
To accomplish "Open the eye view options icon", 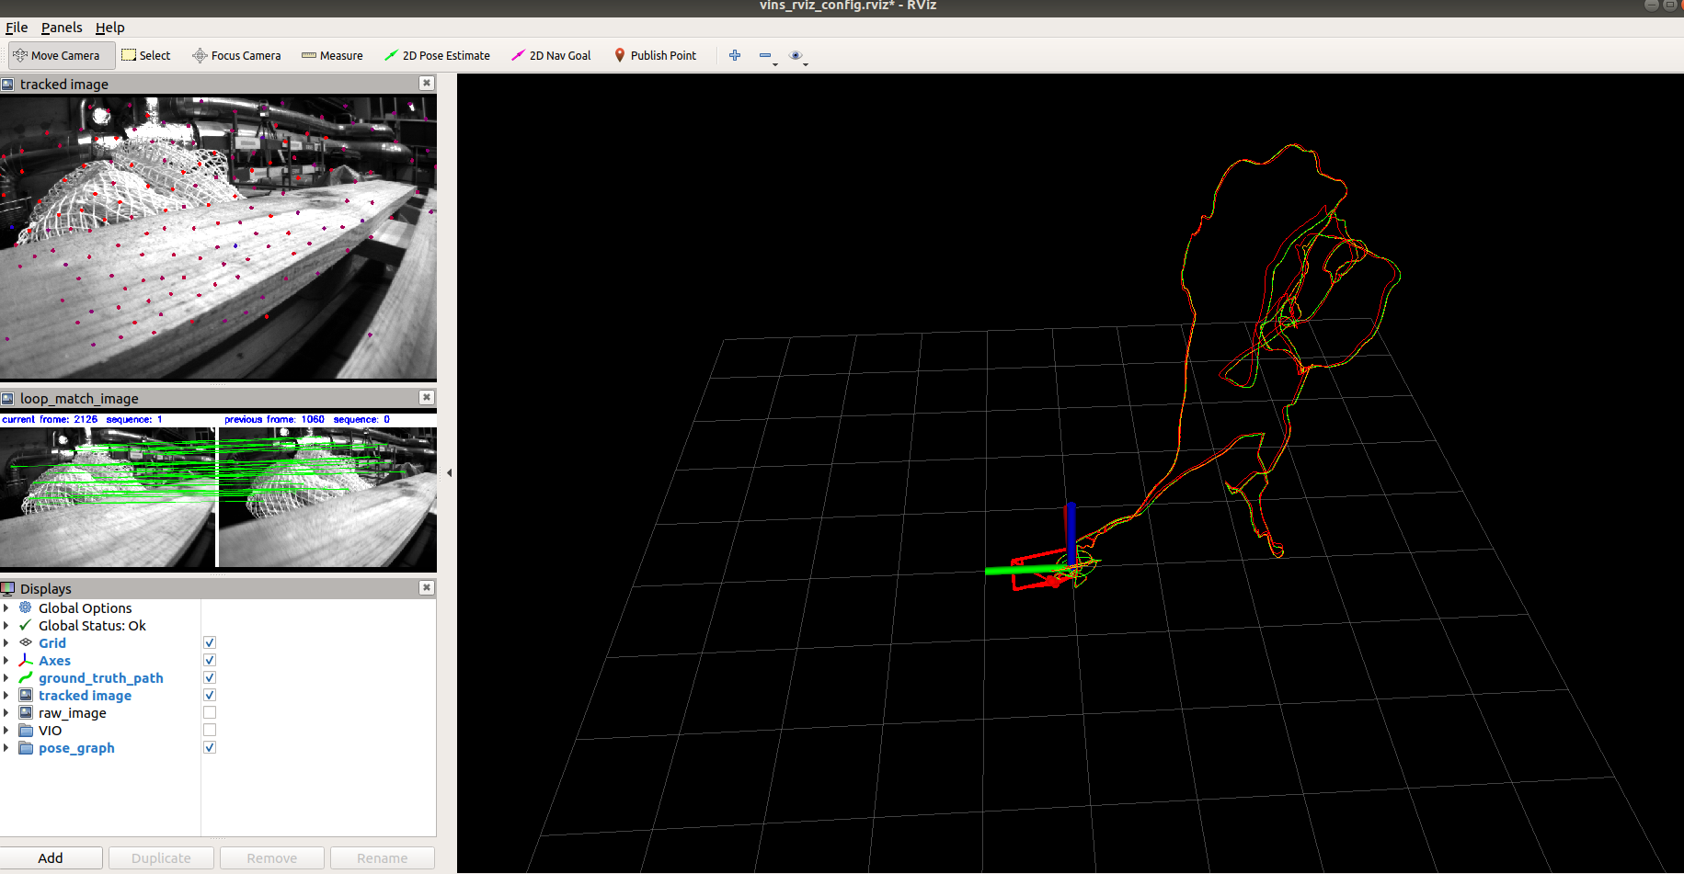I will [796, 55].
